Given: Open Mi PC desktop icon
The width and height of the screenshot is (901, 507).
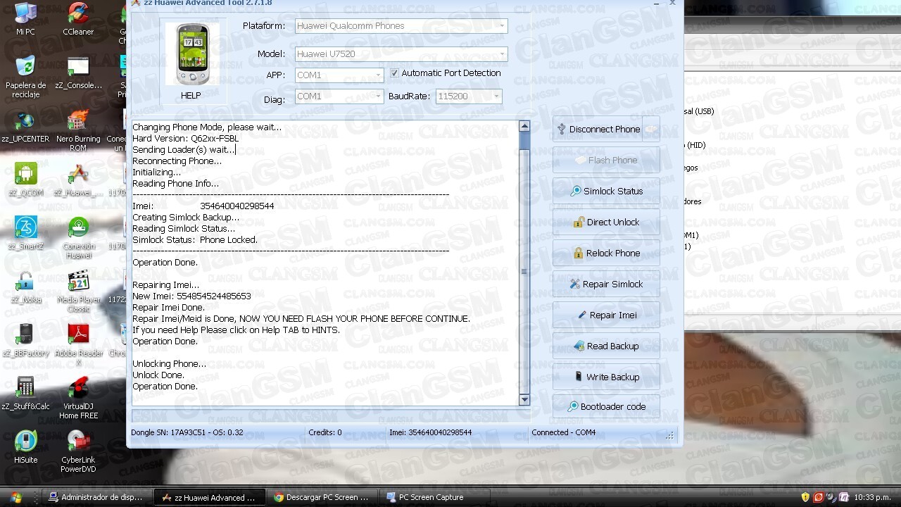Looking at the screenshot, I should 25,19.
